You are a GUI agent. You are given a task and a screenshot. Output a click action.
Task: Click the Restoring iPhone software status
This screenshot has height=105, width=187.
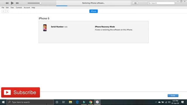[93, 3]
